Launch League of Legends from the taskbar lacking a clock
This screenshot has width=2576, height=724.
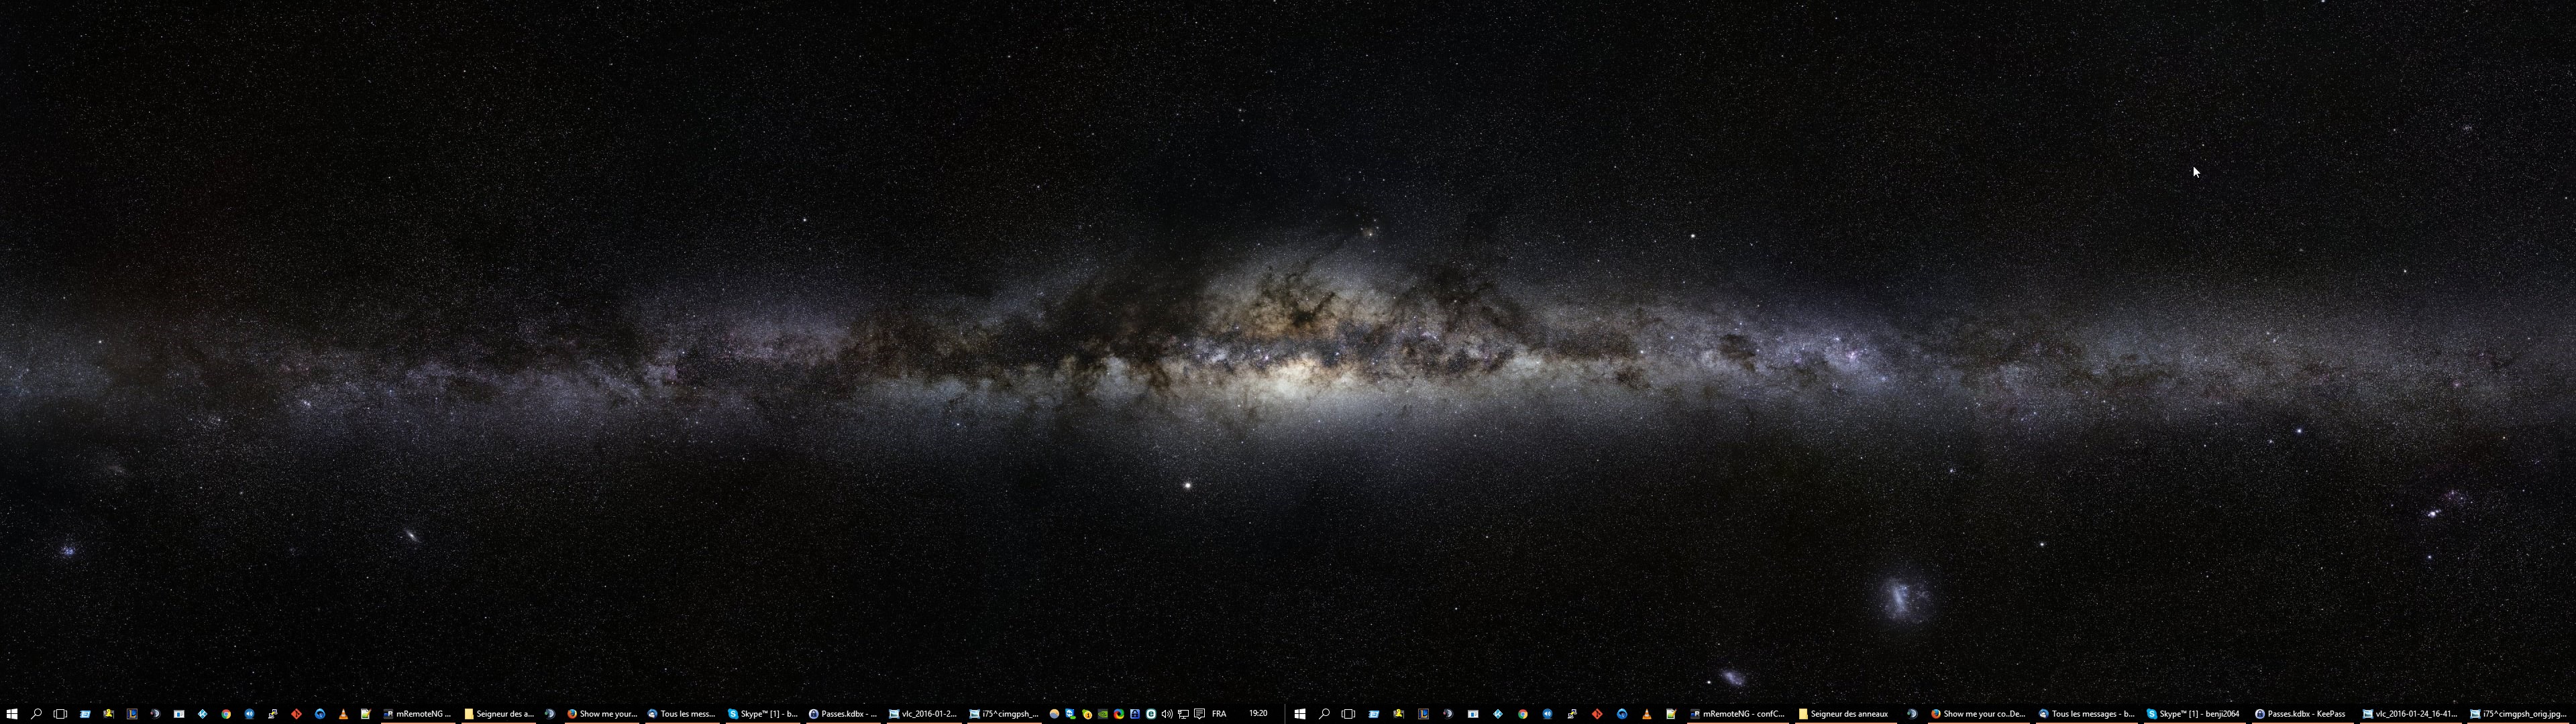(1423, 714)
